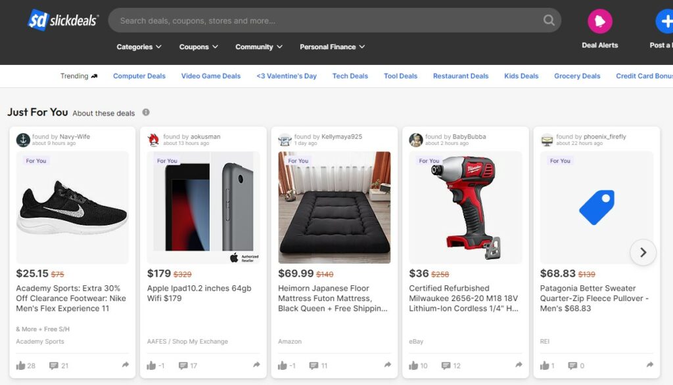Click the Academy Sports store name
Image resolution: width=673 pixels, height=385 pixels.
tap(40, 341)
